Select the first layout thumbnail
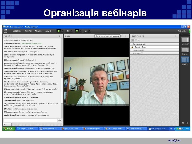The image size is (192, 144). click(x=185, y=39)
